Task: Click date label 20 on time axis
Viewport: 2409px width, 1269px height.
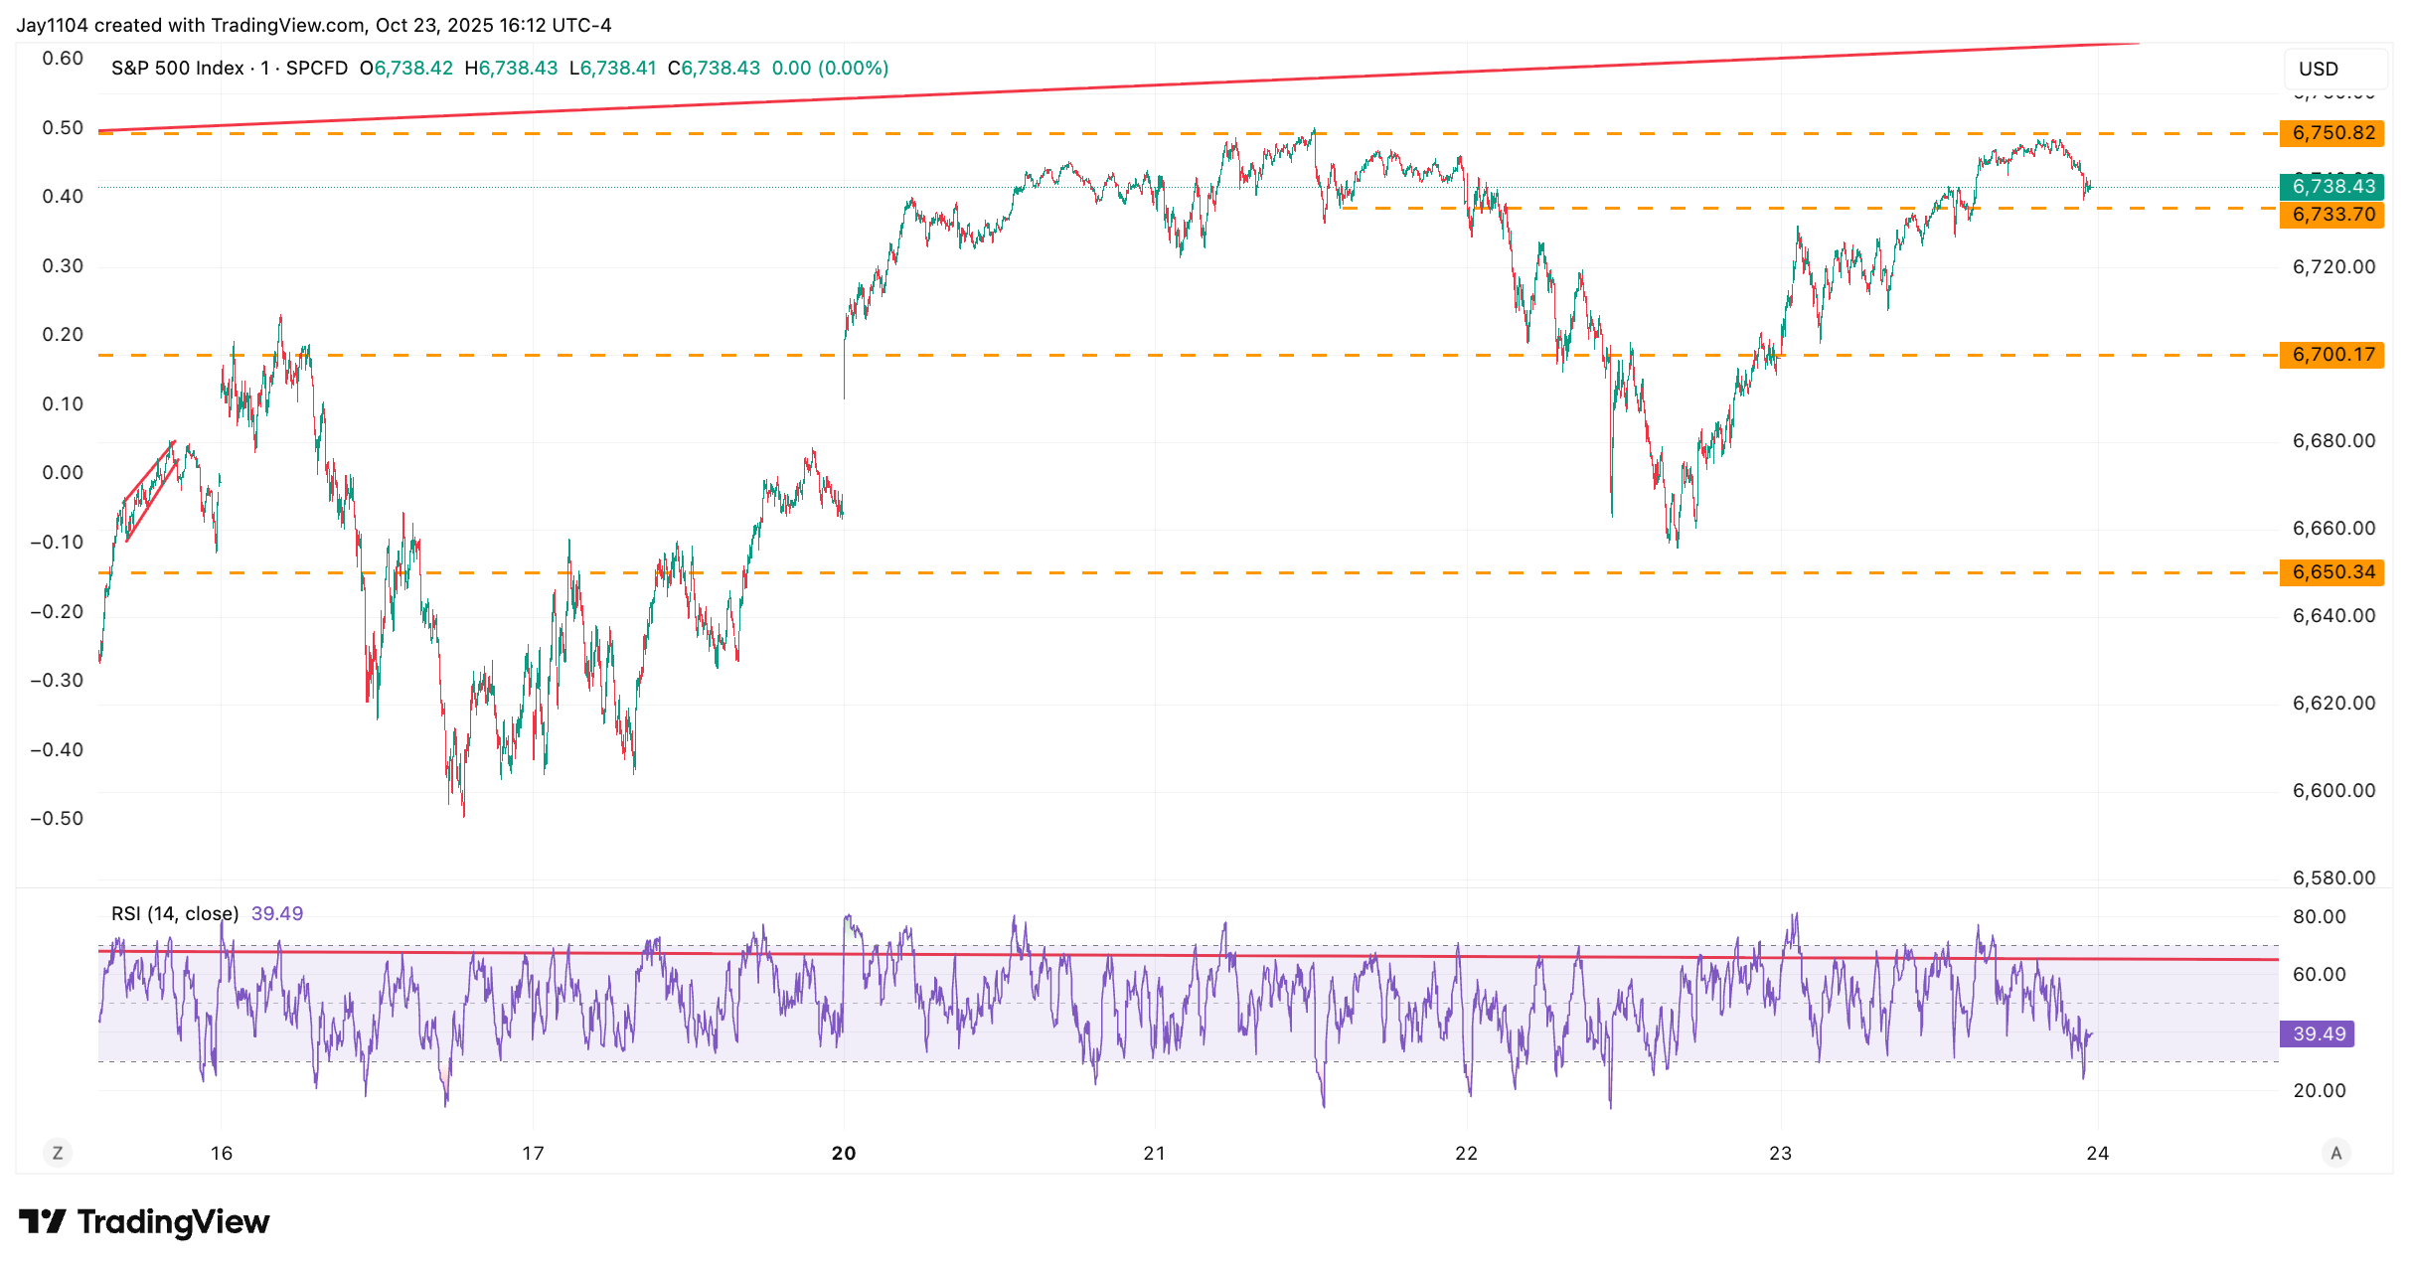Action: coord(844,1153)
